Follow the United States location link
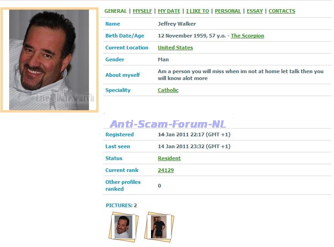This screenshot has width=334, height=247. click(x=175, y=48)
